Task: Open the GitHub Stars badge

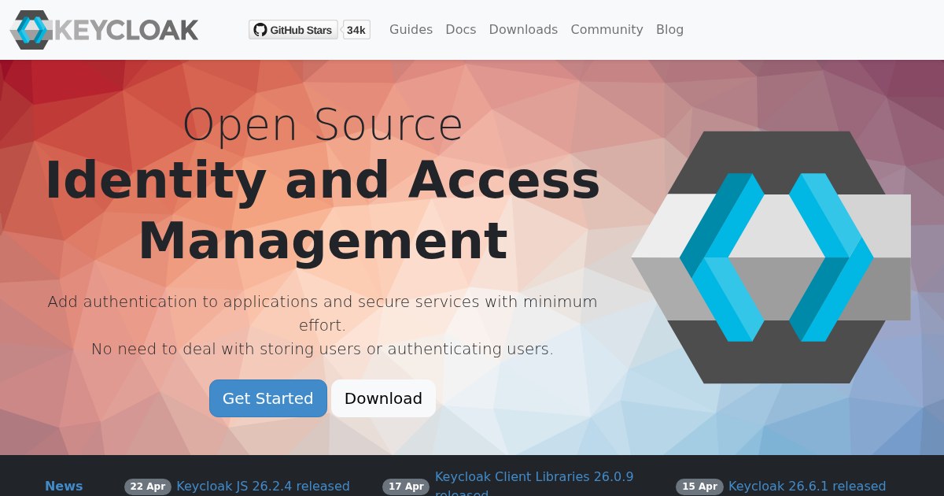Action: click(293, 30)
